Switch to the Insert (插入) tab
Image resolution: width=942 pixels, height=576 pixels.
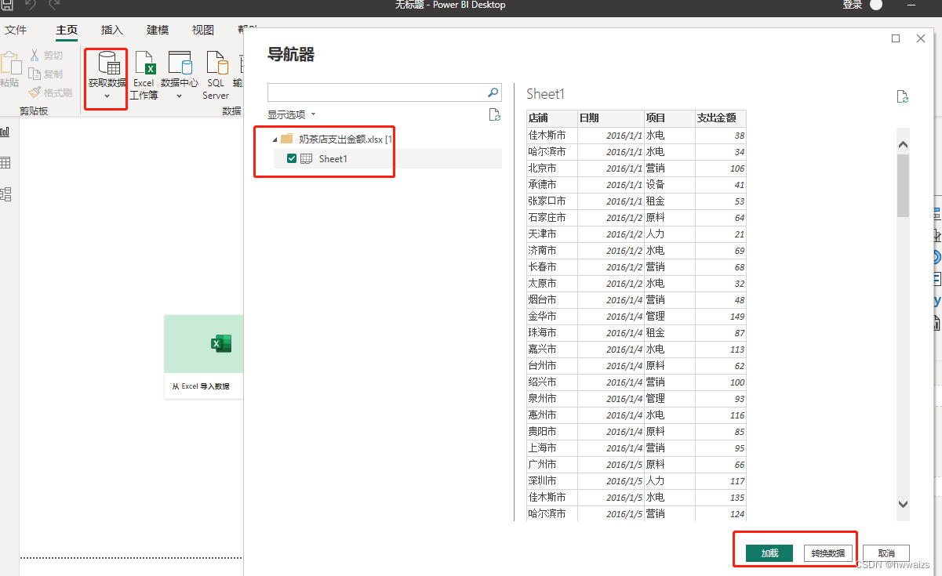(112, 31)
